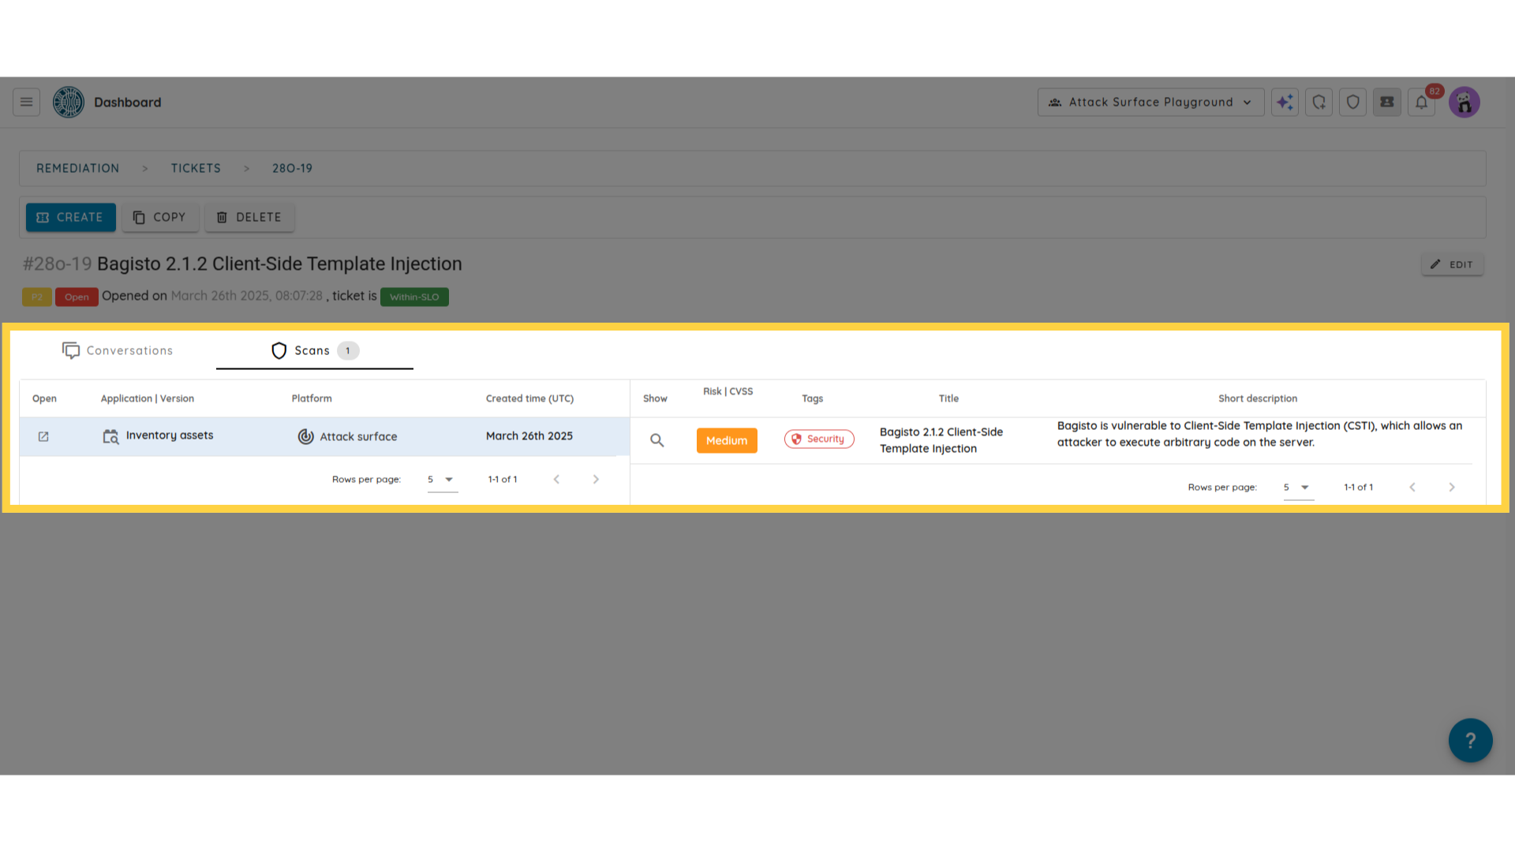Viewport: 1515px width, 852px height.
Task: Open the help question mark button
Action: (1469, 740)
